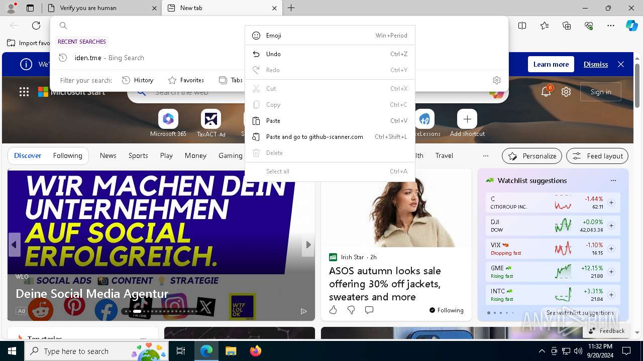Add a new tab with plus

(291, 8)
